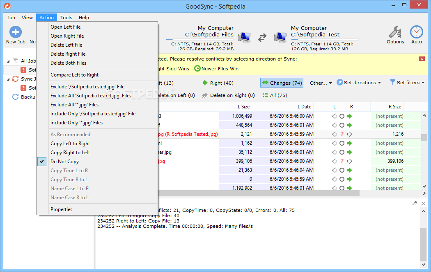Click the left My Computer folder icon
The height and width of the screenshot is (272, 431).
[244, 38]
